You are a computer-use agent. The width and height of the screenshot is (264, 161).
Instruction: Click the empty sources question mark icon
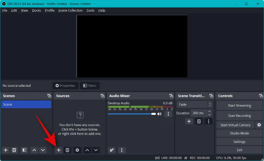pyautogui.click(x=80, y=115)
